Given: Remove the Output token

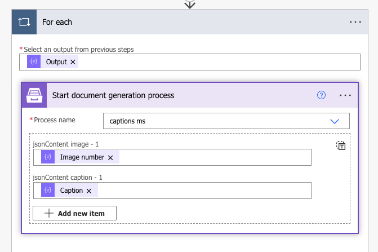Looking at the screenshot, I should (73, 62).
